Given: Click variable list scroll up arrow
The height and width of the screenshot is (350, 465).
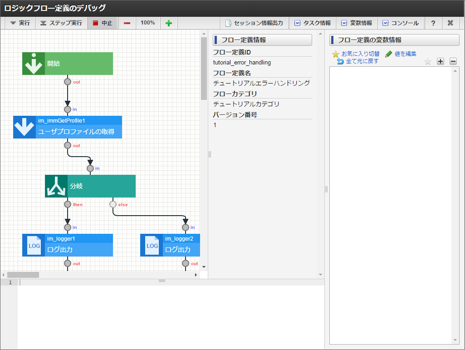Looking at the screenshot, I should pos(455,71).
